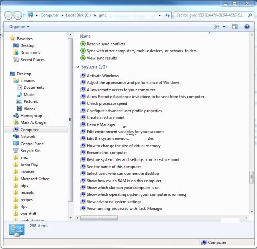
Task: Select the vpn-stuff folder
Action: point(28,214)
